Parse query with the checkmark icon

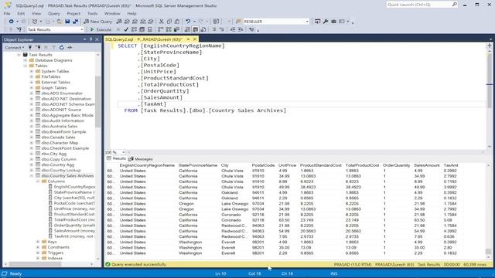[x=126, y=29]
